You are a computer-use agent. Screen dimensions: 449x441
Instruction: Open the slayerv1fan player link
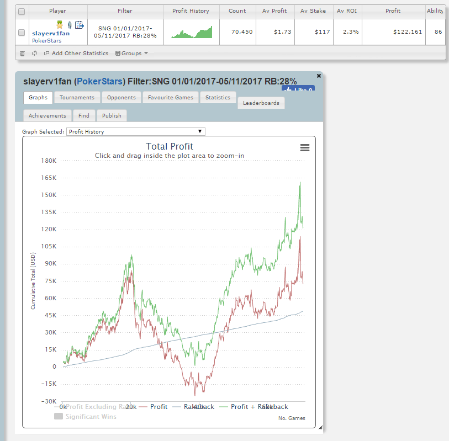pos(51,34)
